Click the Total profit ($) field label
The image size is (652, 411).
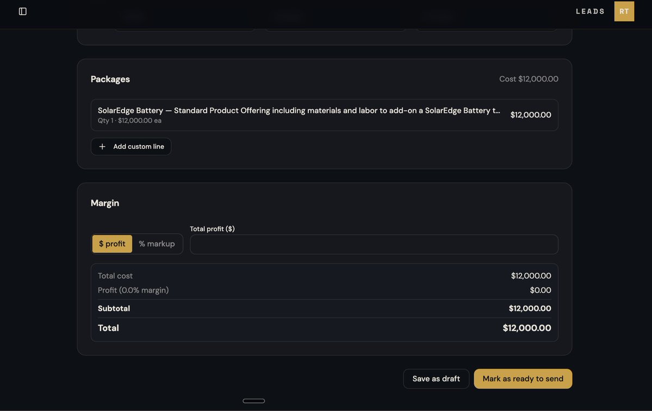(x=212, y=229)
